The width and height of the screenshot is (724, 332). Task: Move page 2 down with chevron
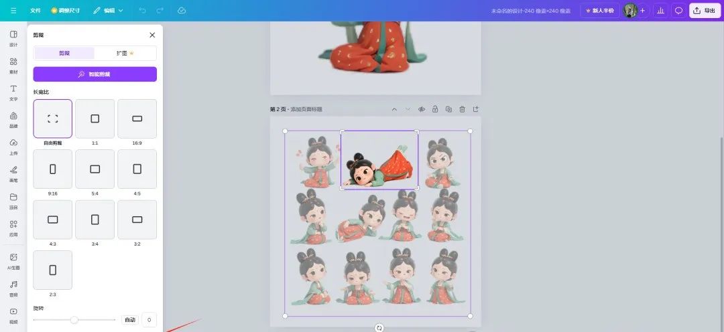[408, 109]
